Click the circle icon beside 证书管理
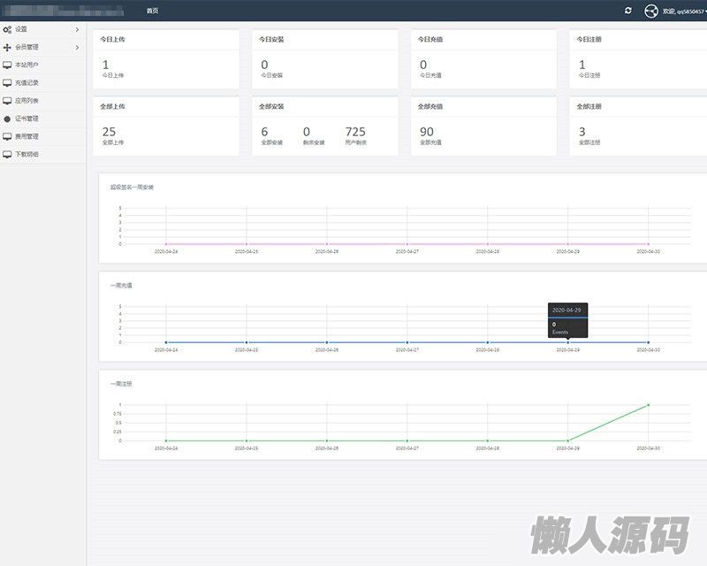Screen dimensions: 707x566 pos(7,119)
